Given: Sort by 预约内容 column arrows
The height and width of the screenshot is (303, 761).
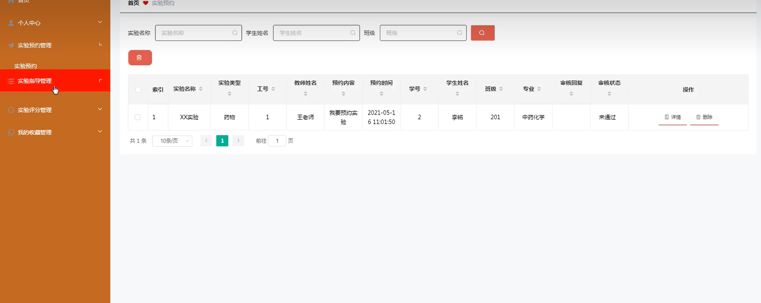Looking at the screenshot, I should (343, 94).
